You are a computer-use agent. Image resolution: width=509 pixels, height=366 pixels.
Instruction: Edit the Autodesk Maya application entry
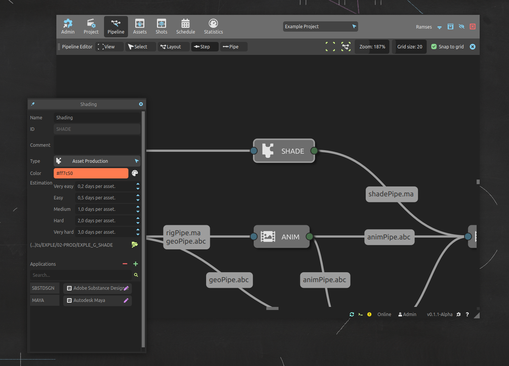126,300
